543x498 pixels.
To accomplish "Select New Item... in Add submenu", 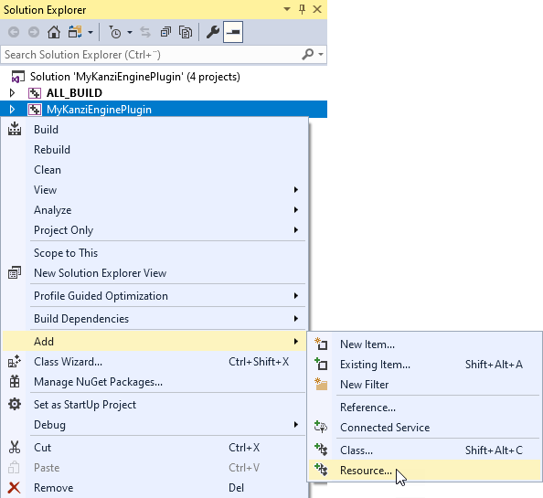I will pyautogui.click(x=425, y=344).
